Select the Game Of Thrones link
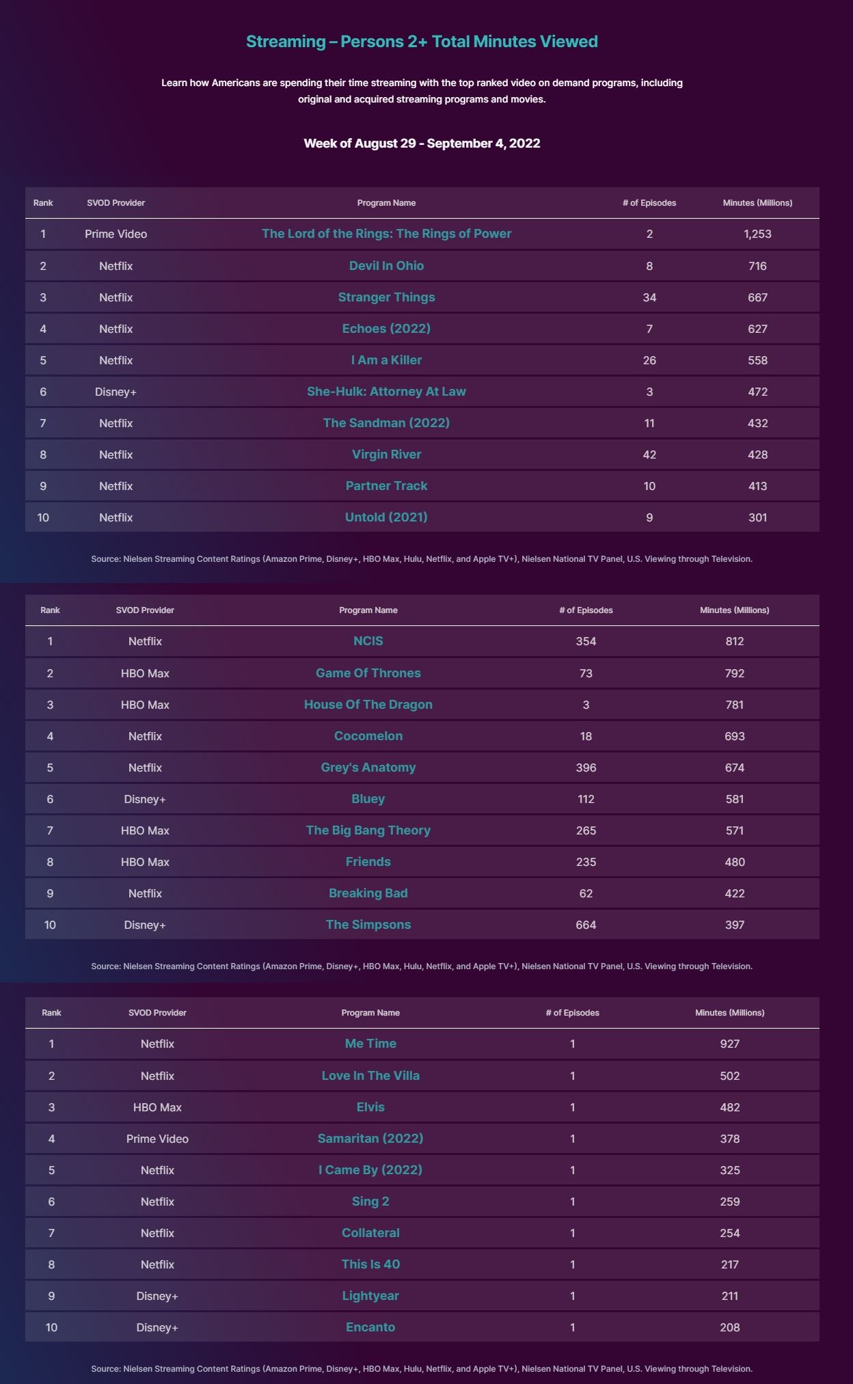853x1384 pixels. (368, 673)
